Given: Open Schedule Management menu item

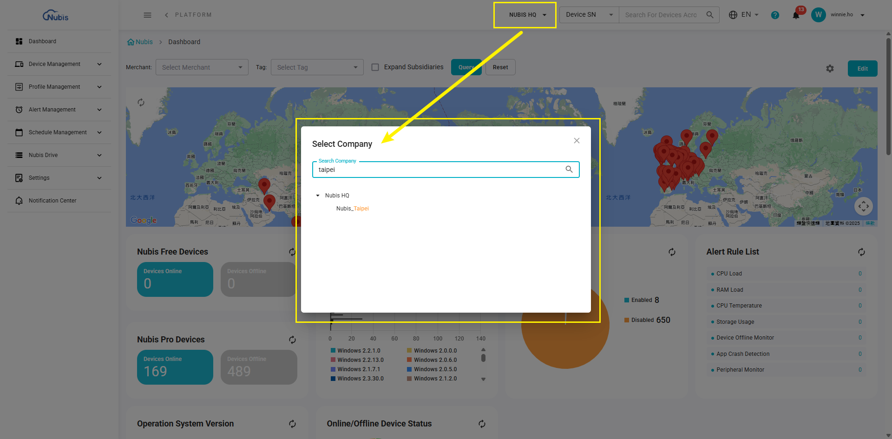Looking at the screenshot, I should pyautogui.click(x=59, y=132).
